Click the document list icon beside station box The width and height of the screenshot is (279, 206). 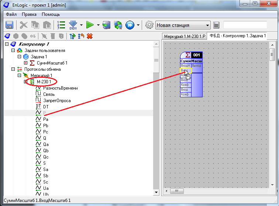click(216, 25)
